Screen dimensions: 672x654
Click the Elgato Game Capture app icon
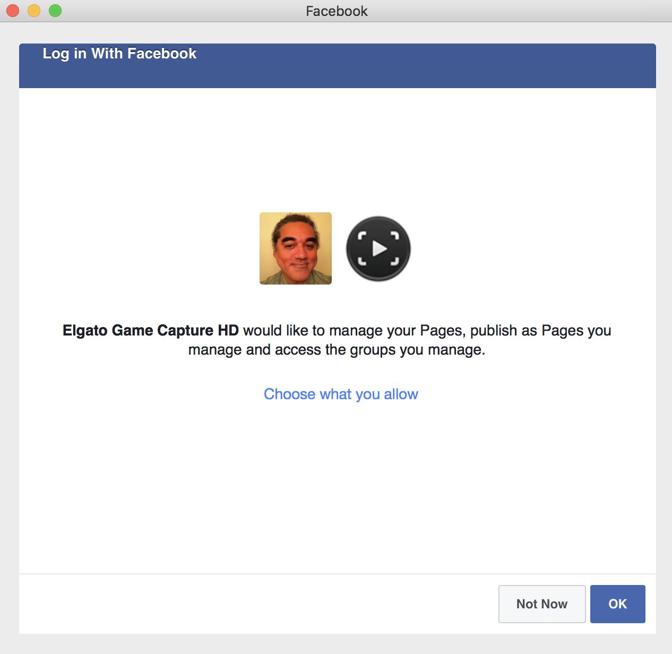click(x=378, y=248)
